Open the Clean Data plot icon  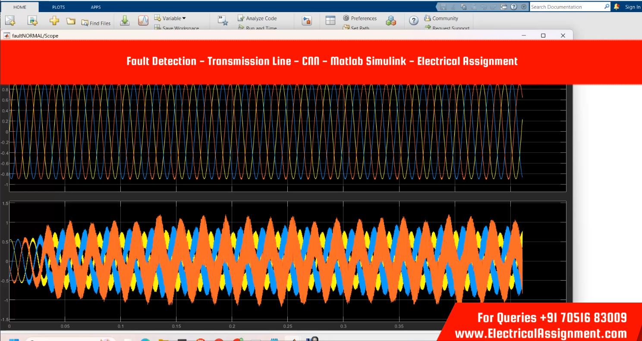pos(143,21)
